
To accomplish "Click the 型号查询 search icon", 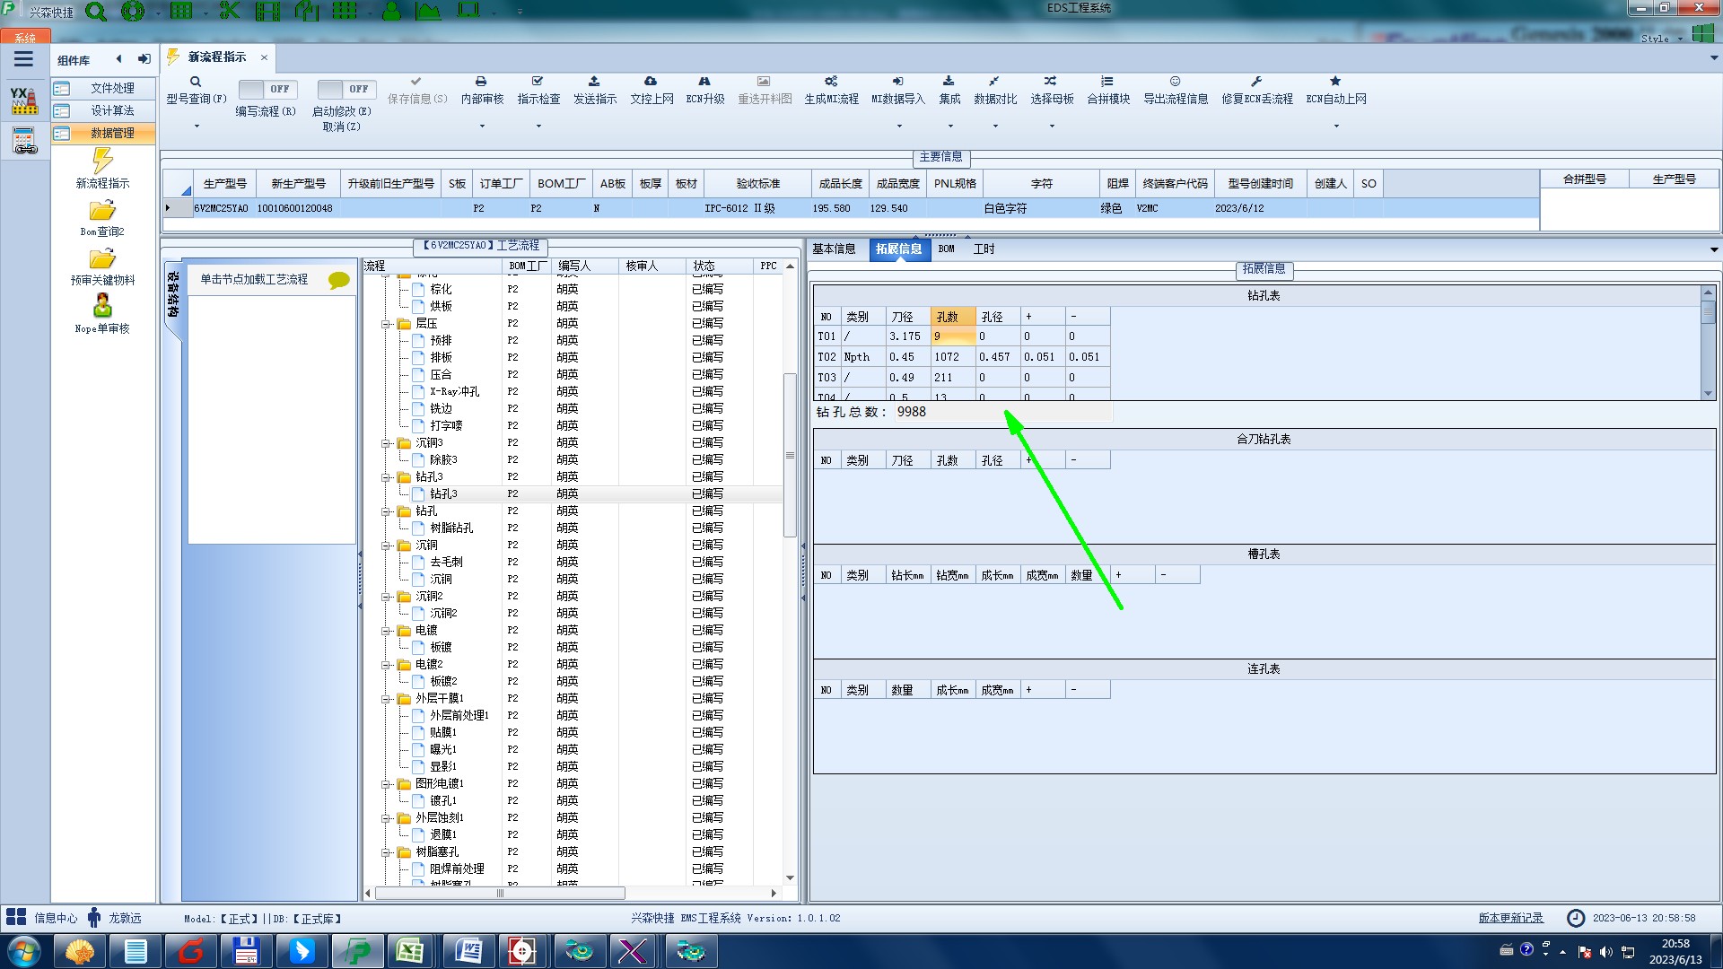I will [x=196, y=82].
